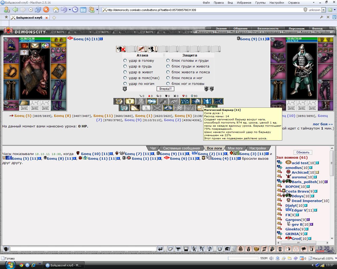
Task: Open 'Настройки' tab in chat panel
Action: click(x=257, y=148)
